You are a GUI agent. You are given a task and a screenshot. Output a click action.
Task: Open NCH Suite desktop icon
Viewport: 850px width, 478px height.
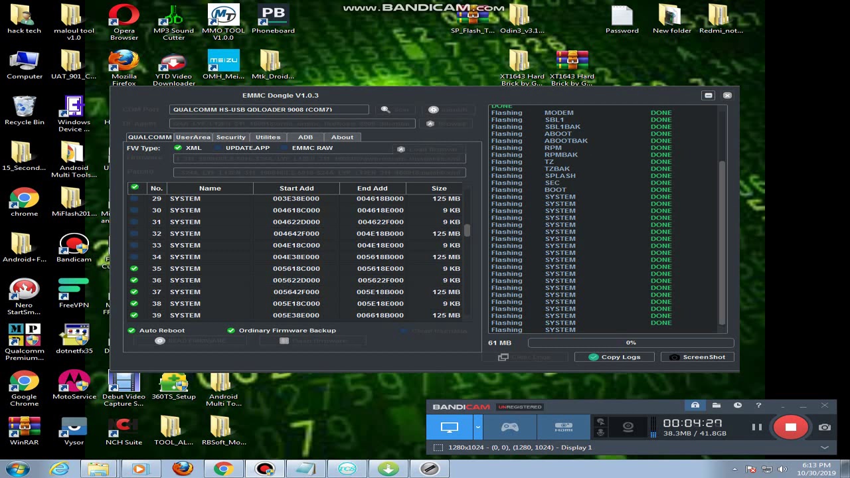[124, 431]
